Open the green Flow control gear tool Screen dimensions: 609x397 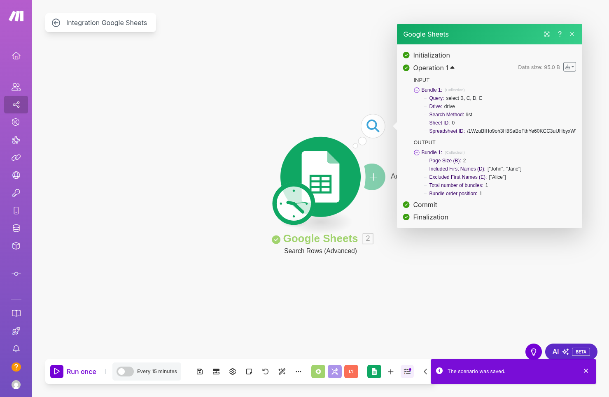[x=318, y=372]
